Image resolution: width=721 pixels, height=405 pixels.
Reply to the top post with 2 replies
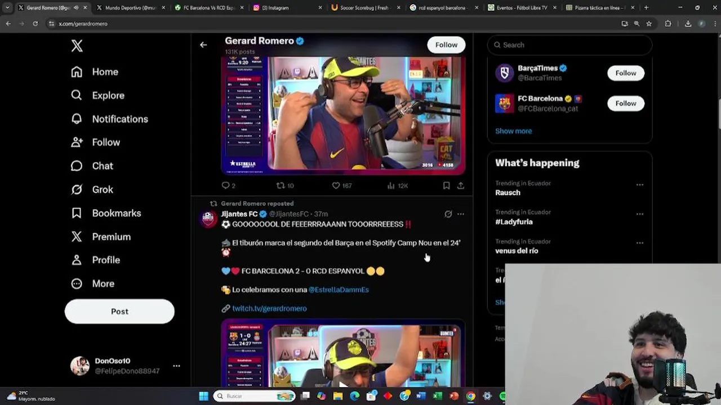[228, 186]
